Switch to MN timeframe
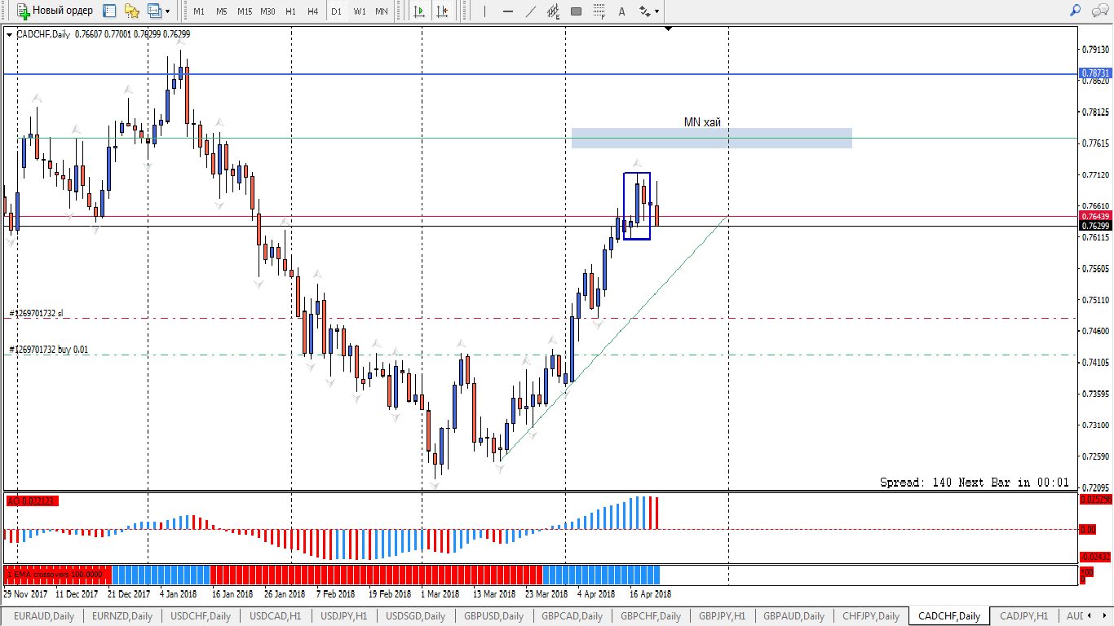 [382, 11]
